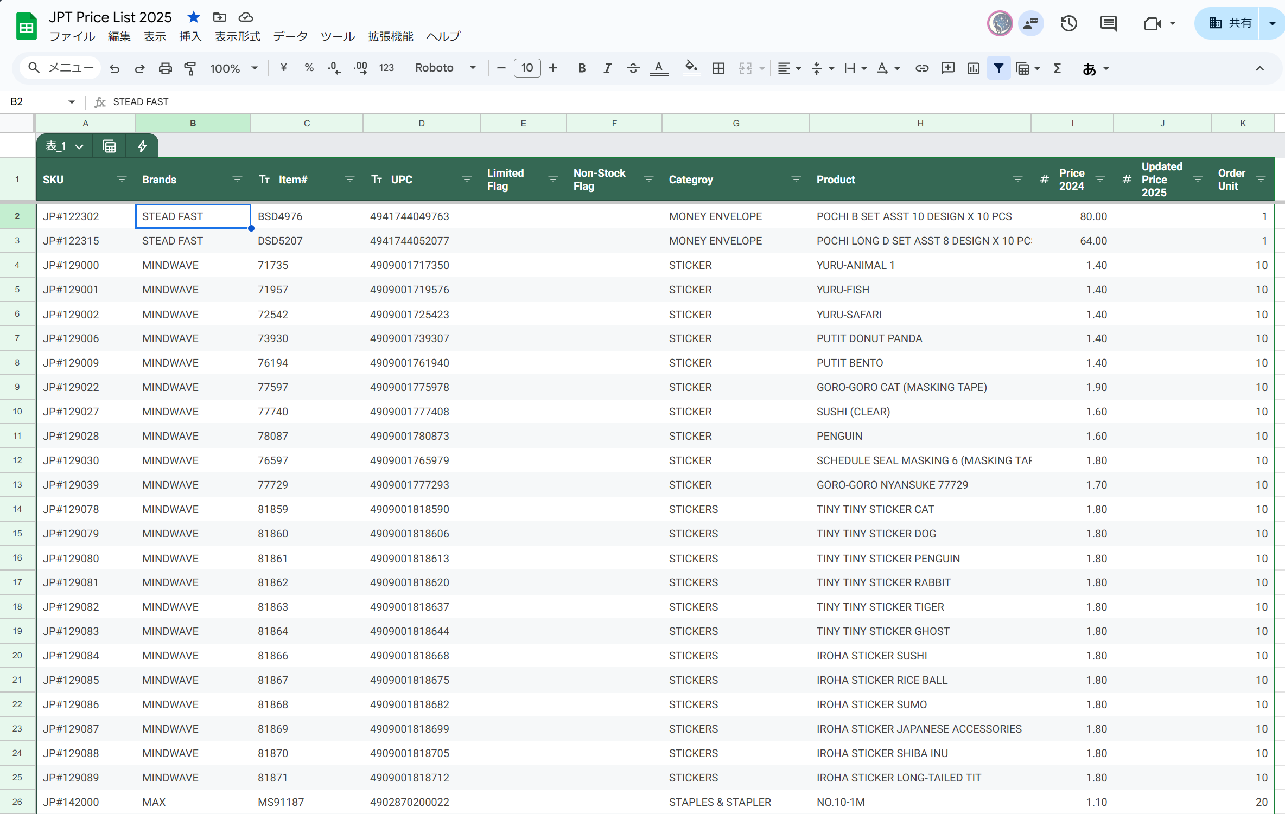Open horizontal align dropdown

pos(789,68)
